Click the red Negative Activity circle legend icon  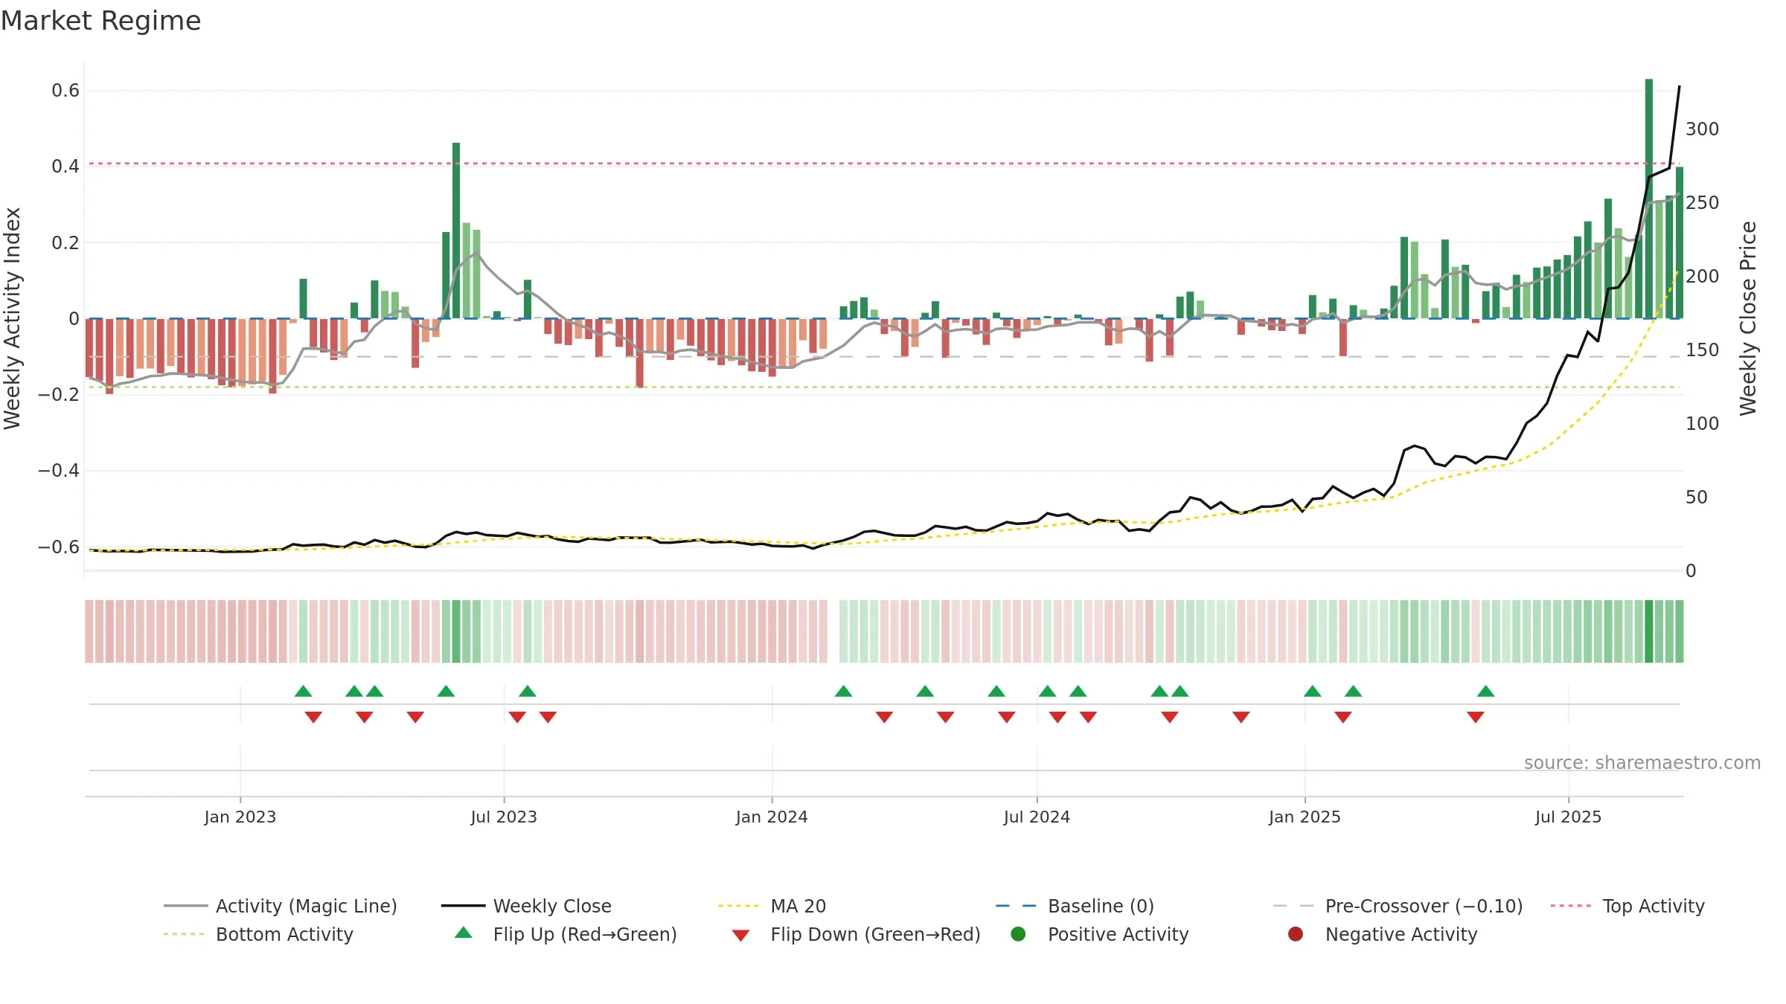pyautogui.click(x=1296, y=934)
